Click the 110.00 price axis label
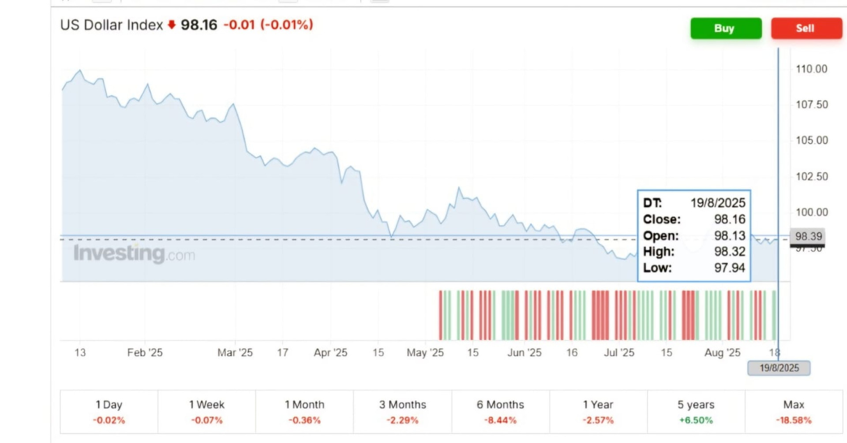 [x=811, y=69]
